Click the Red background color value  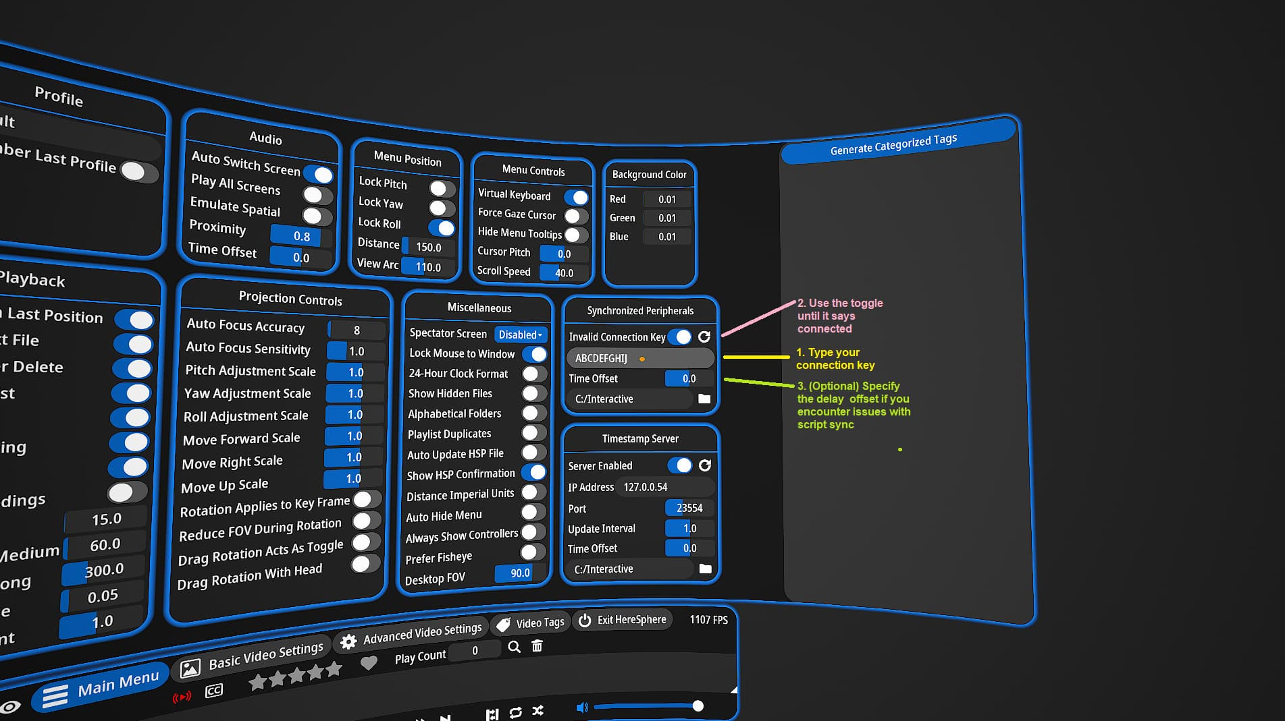coord(667,199)
